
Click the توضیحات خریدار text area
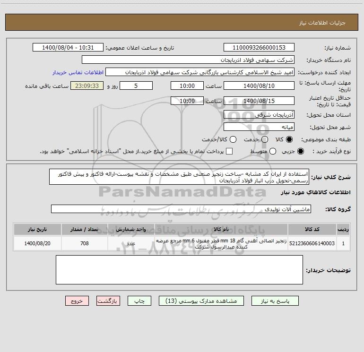[179, 270]
